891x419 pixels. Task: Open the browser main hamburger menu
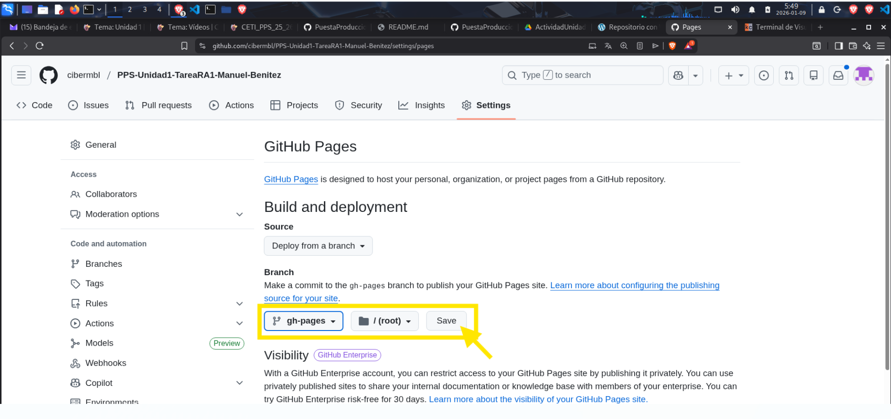(x=881, y=46)
